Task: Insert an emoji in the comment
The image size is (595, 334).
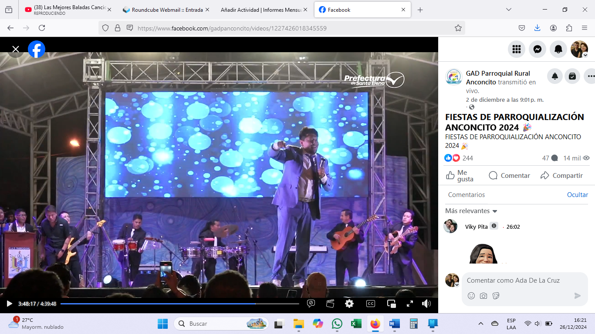Action: (471, 296)
